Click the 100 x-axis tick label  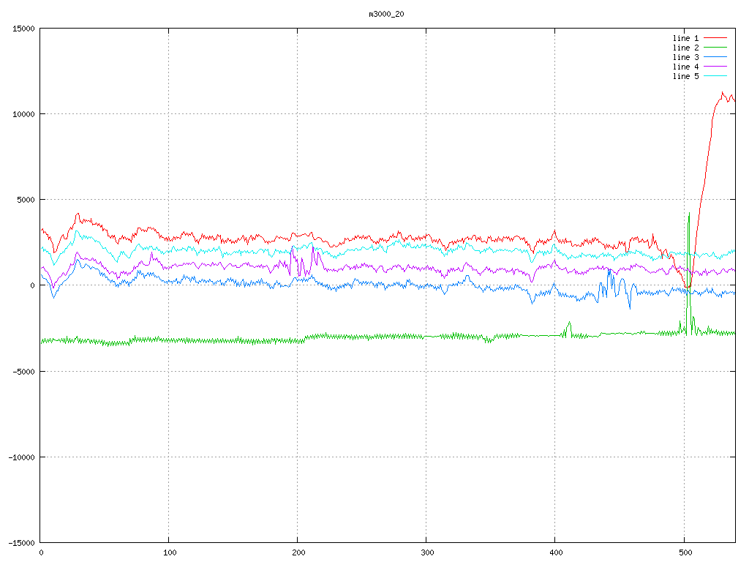click(169, 552)
